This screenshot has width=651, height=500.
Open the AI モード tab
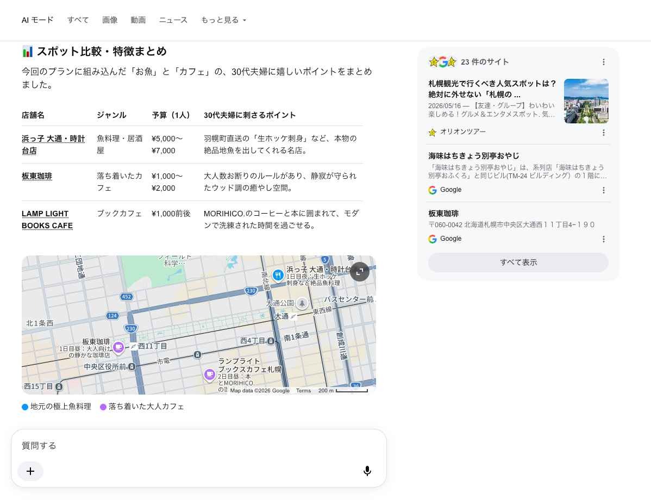37,20
